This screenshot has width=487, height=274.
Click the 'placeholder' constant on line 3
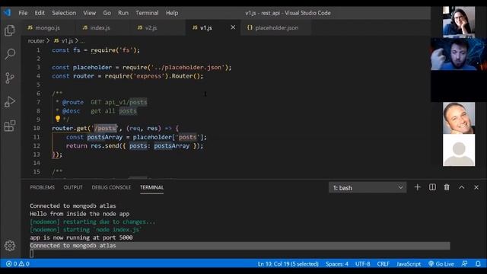[x=92, y=68]
